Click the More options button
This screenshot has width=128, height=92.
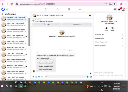[77, 24]
